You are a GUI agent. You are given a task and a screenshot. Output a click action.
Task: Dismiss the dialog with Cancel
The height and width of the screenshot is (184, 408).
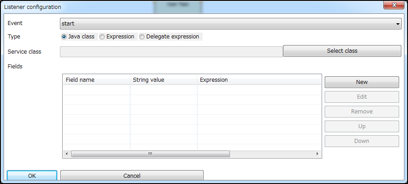[x=132, y=176]
